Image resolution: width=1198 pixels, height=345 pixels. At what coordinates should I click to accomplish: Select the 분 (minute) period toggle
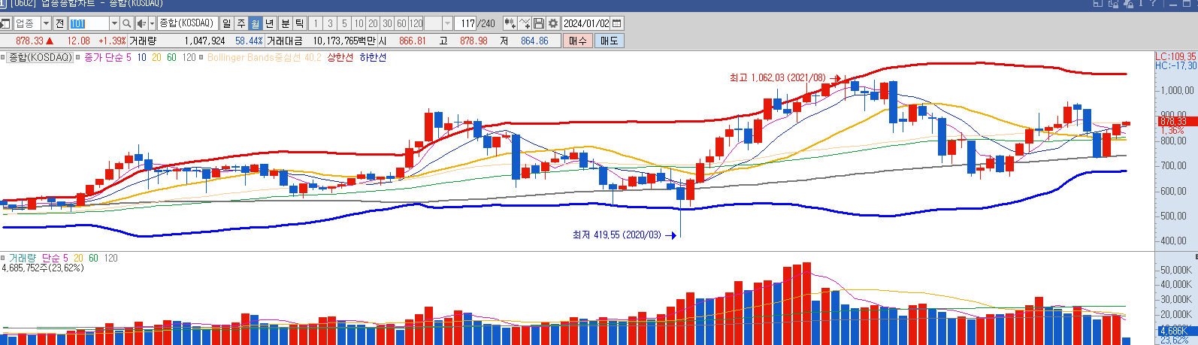[286, 23]
